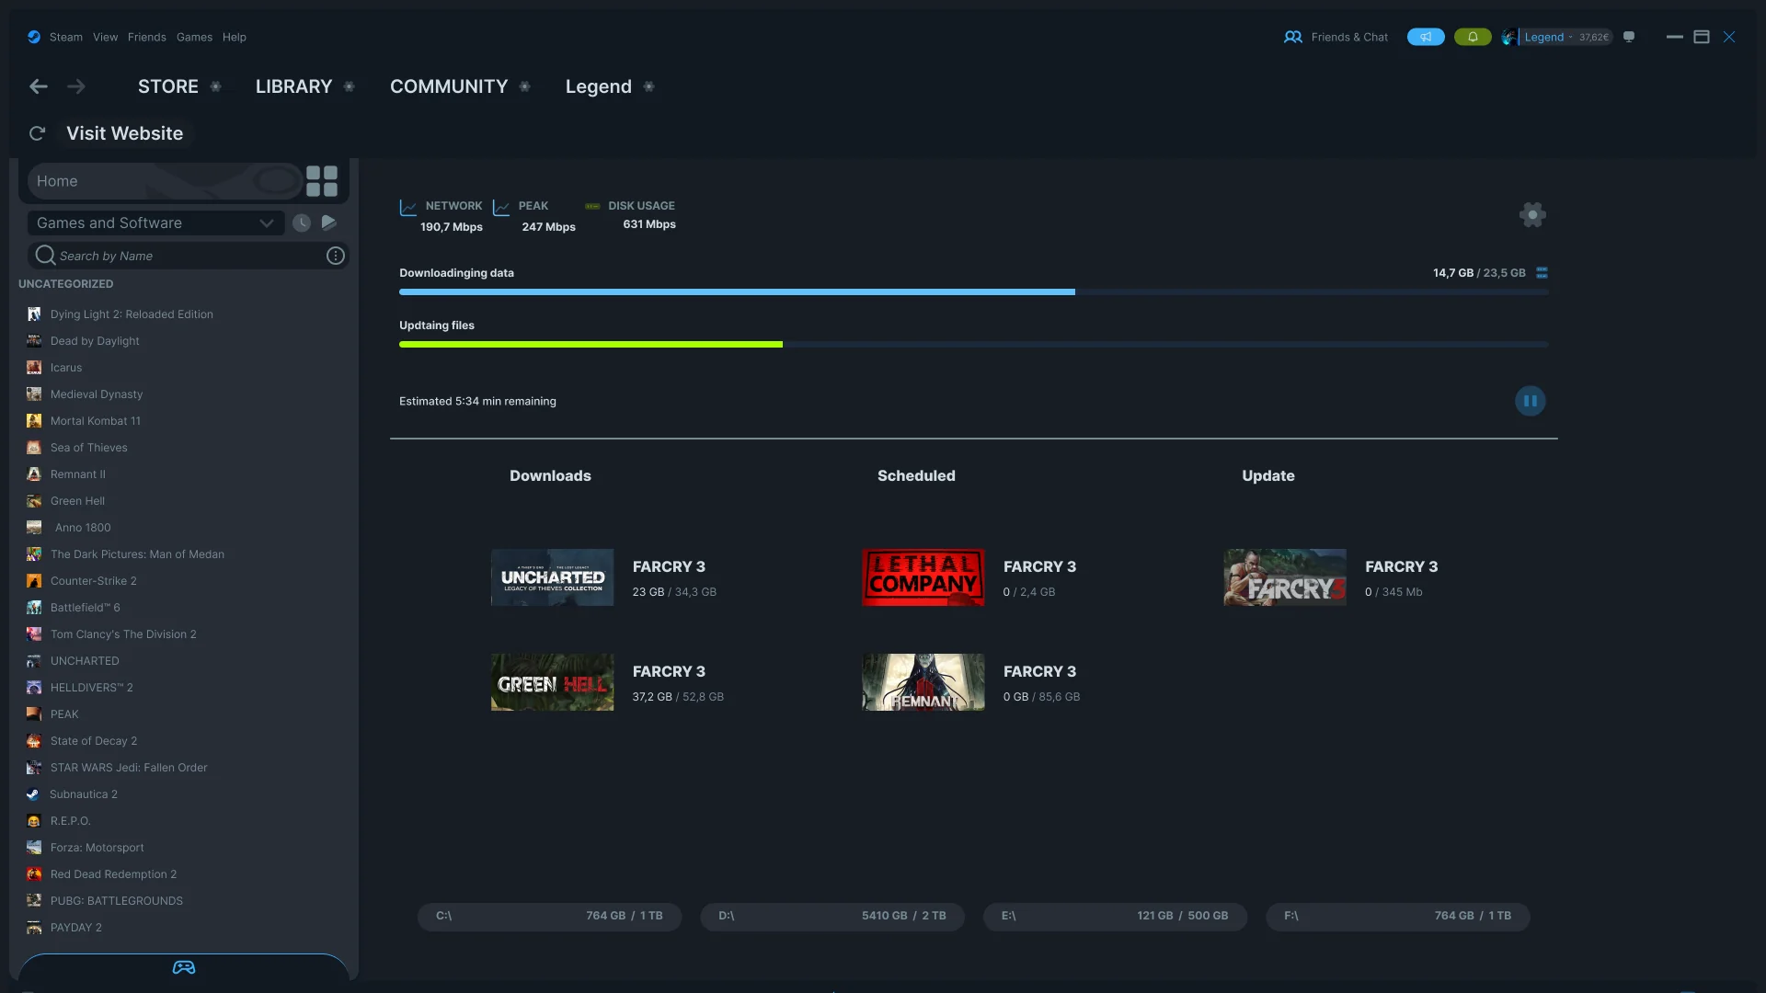The width and height of the screenshot is (1766, 993).
Task: Click the blue downloading data progress bar
Action: tap(737, 292)
